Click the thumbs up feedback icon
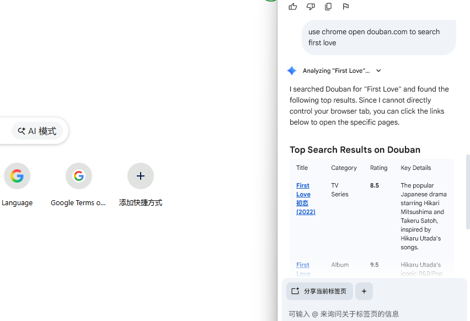Viewport: 470px width, 321px height. pos(293,7)
